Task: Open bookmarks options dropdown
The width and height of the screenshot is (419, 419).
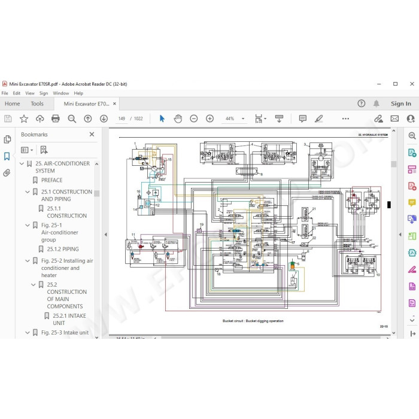Action: click(x=27, y=150)
